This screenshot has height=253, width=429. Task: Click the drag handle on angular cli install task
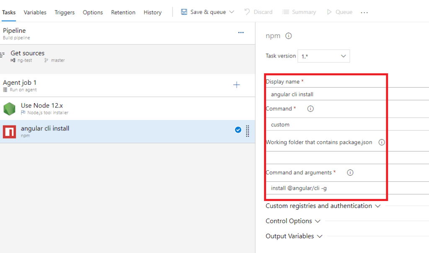(248, 131)
